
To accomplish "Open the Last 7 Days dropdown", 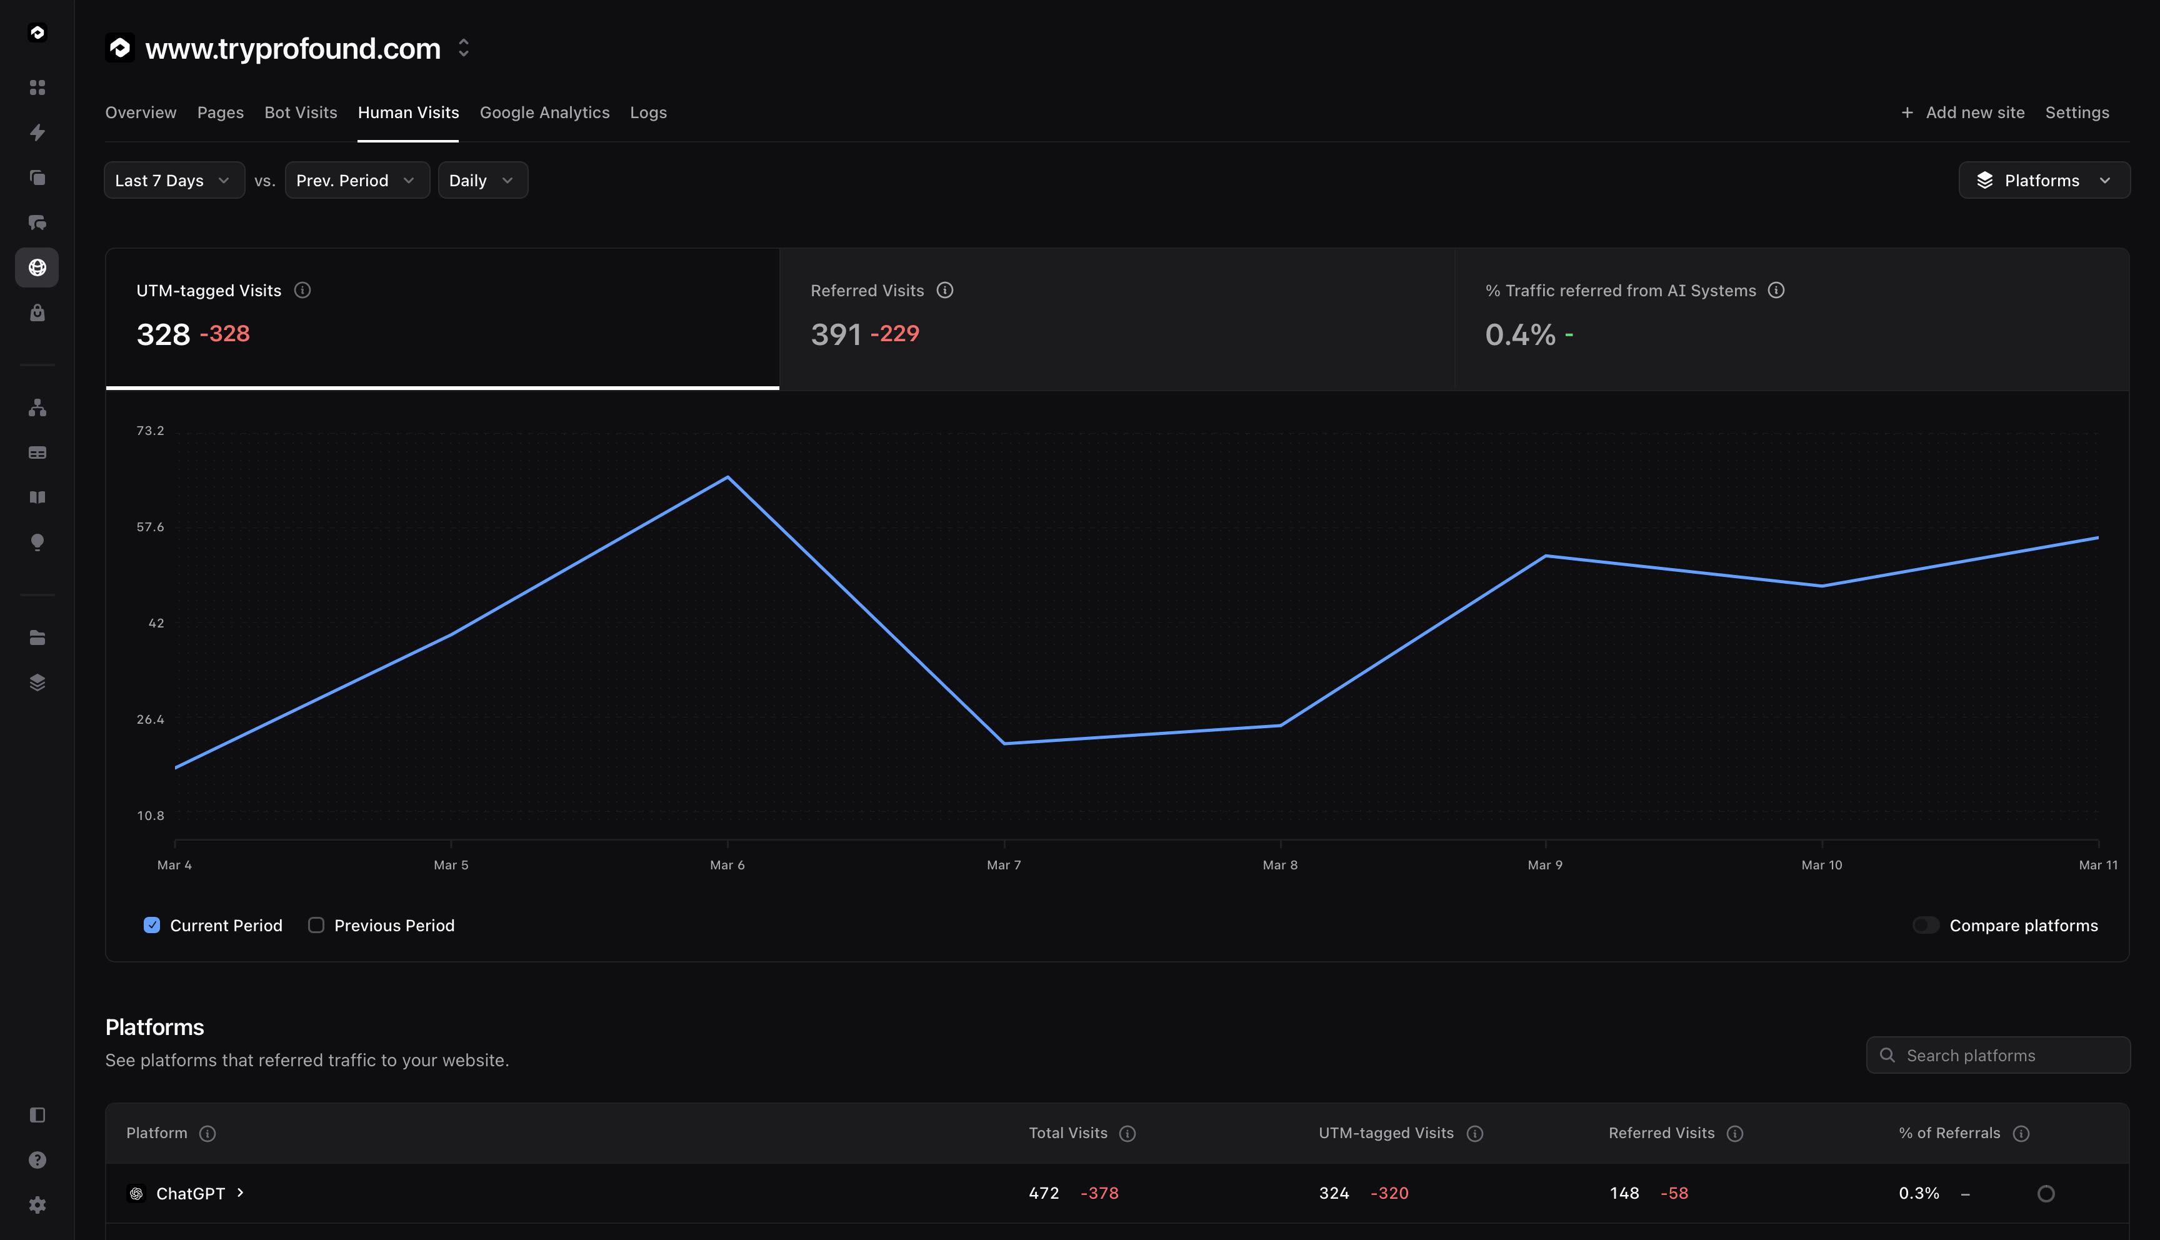I will 173,180.
